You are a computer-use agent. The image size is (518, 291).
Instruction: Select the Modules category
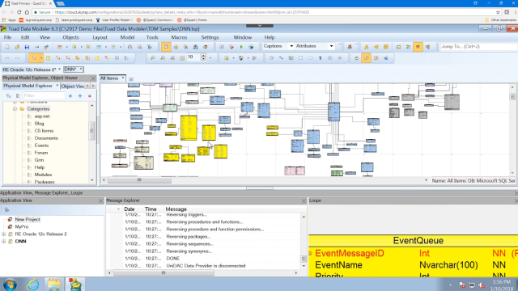(x=43, y=175)
